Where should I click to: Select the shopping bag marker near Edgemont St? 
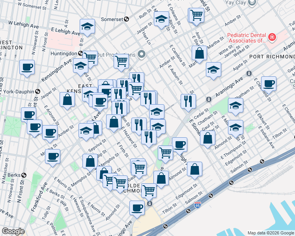[194, 170]
